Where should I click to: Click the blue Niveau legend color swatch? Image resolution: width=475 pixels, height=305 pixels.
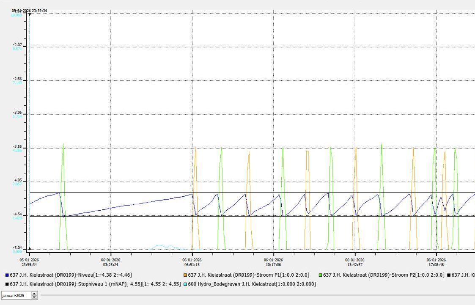(7, 275)
